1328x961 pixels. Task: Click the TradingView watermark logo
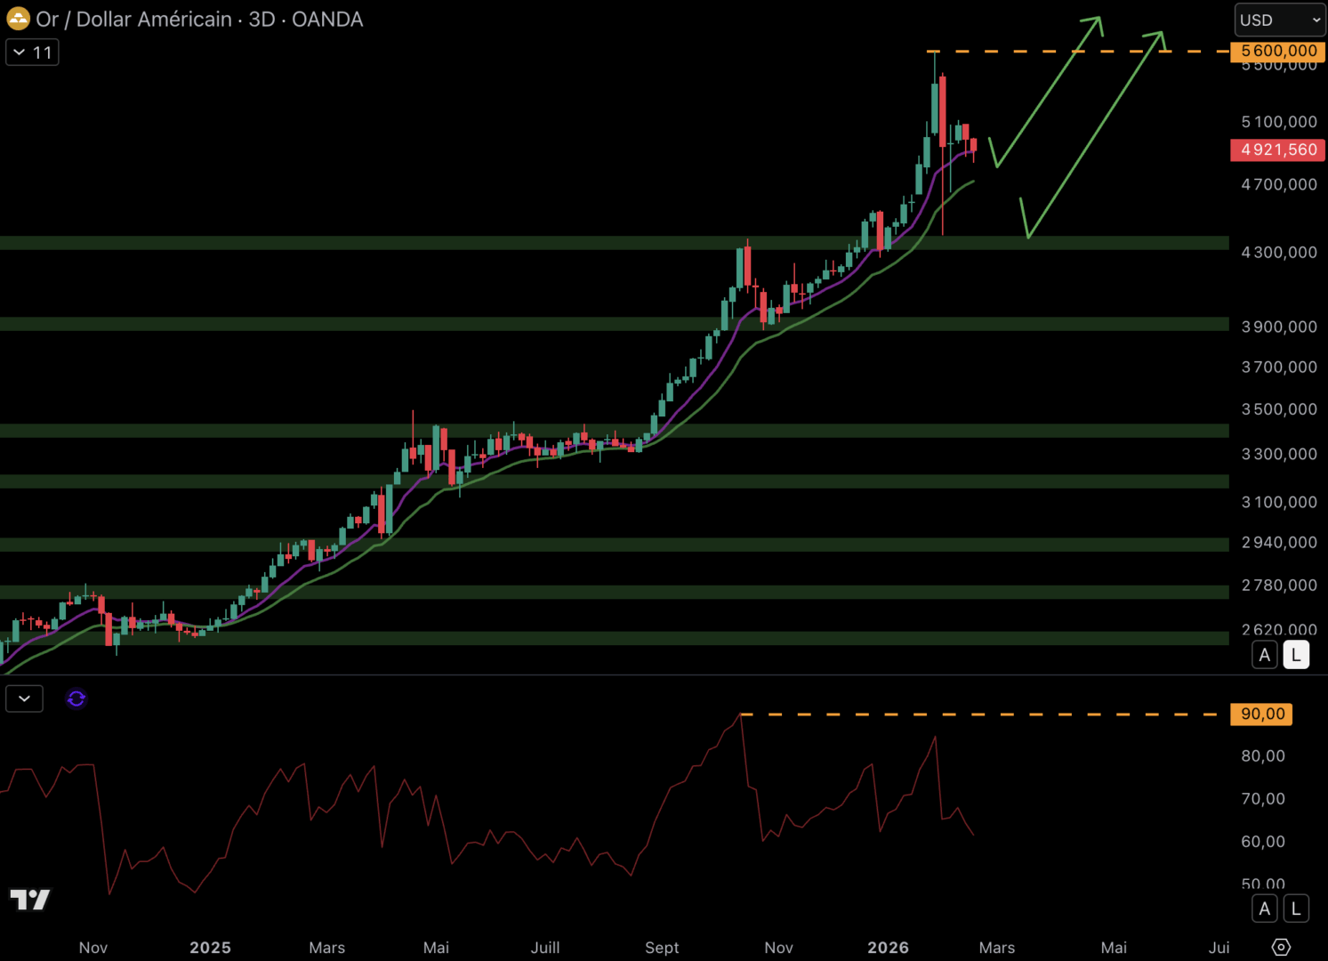point(29,900)
